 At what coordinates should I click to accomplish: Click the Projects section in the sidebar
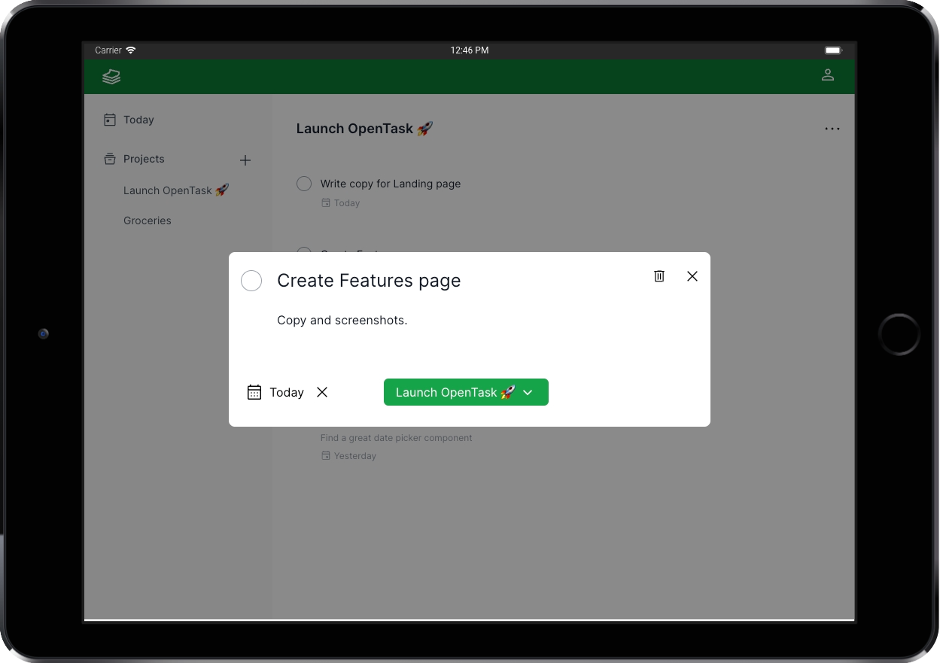pos(144,159)
